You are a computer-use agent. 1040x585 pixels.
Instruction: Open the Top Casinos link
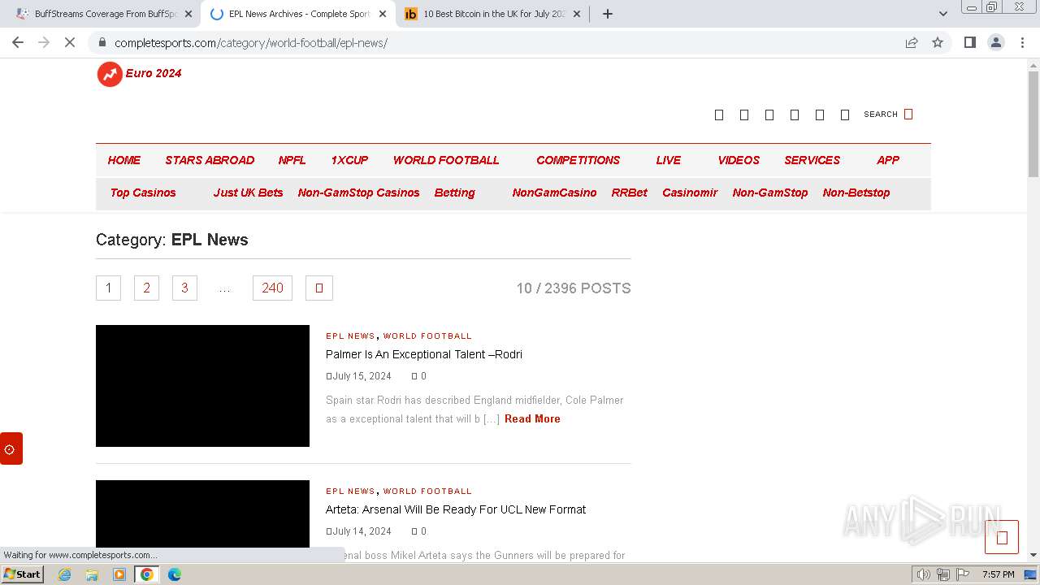click(143, 193)
